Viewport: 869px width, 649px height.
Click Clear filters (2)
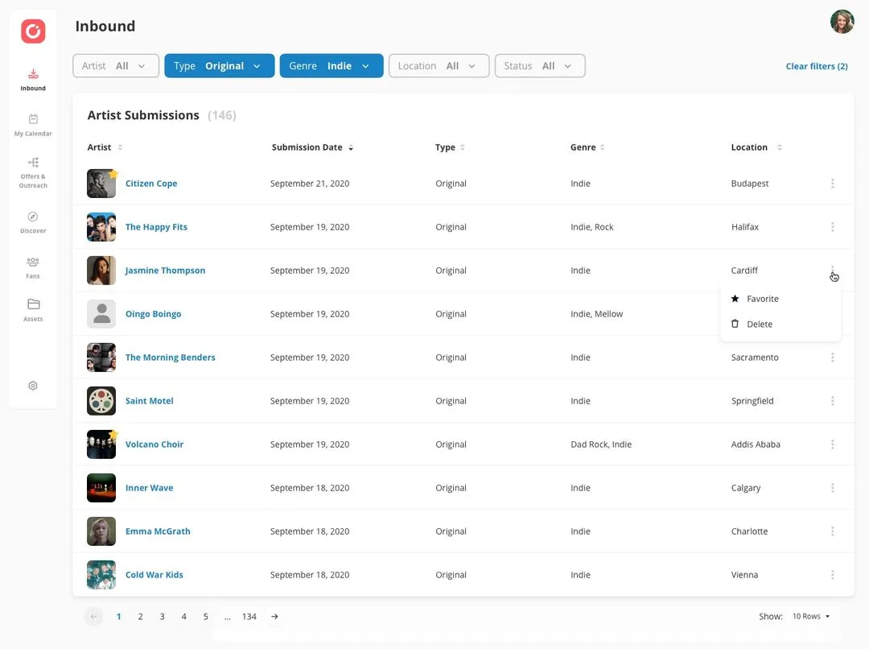click(x=817, y=66)
